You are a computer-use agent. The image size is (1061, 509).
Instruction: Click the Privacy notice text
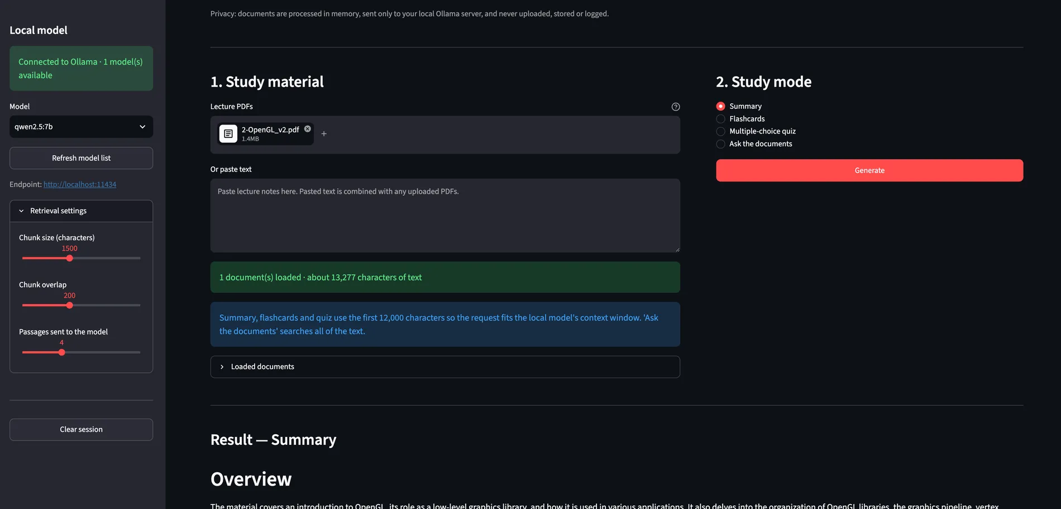click(409, 14)
